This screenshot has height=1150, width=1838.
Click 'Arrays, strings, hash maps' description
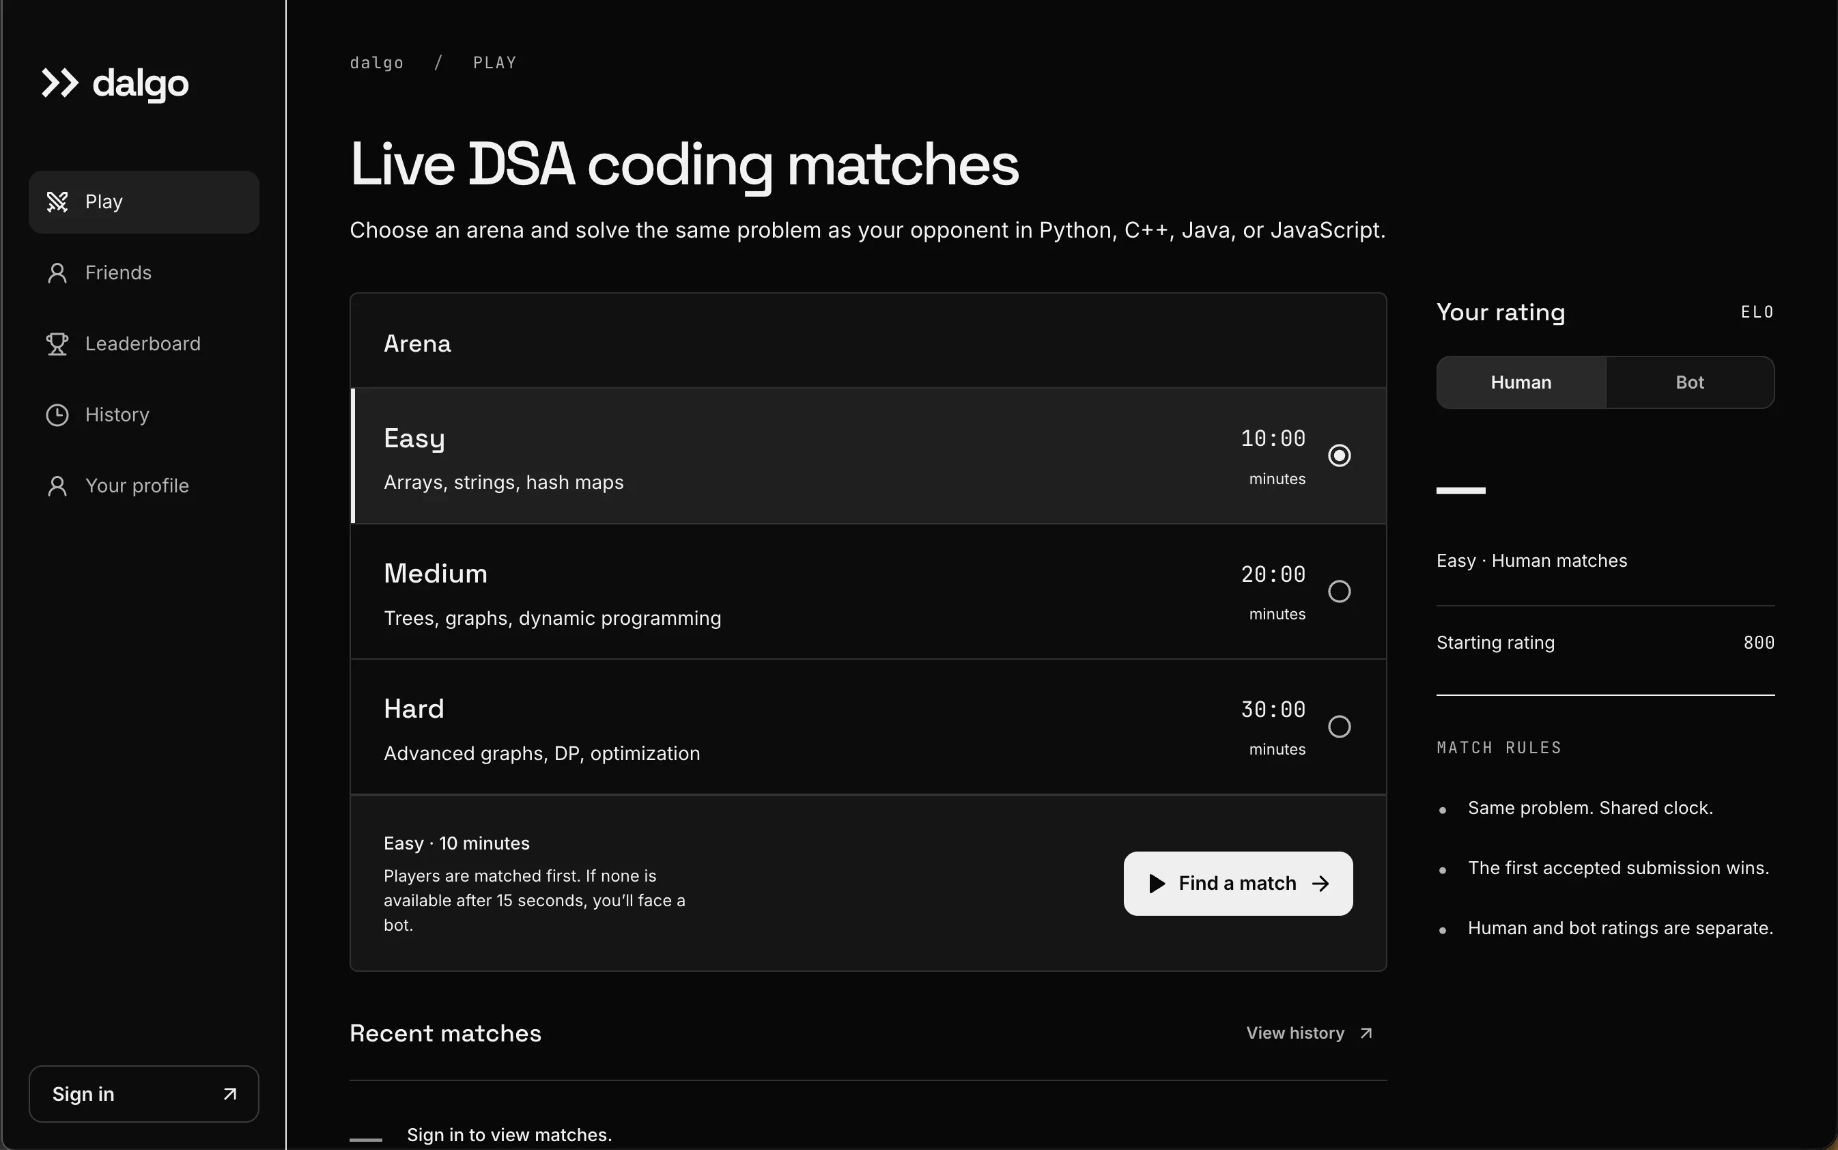(503, 482)
